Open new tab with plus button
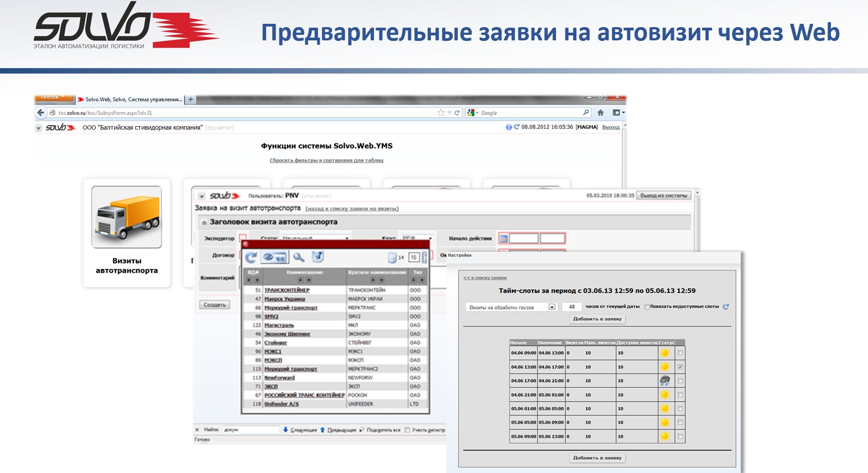868x473 pixels. (190, 100)
